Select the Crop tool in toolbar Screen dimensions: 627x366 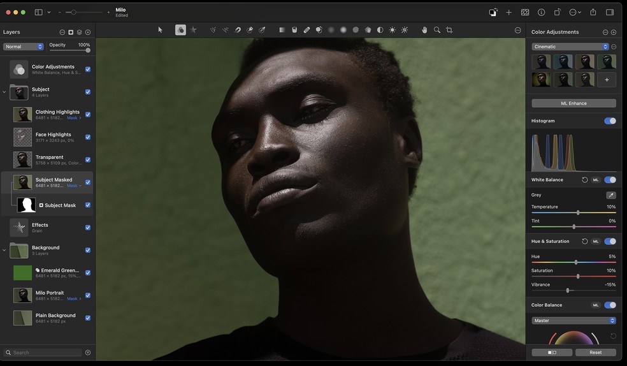coord(449,30)
